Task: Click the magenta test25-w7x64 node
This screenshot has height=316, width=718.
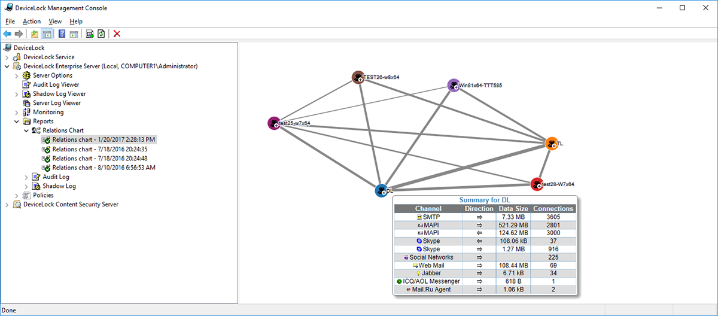Action: coord(273,123)
